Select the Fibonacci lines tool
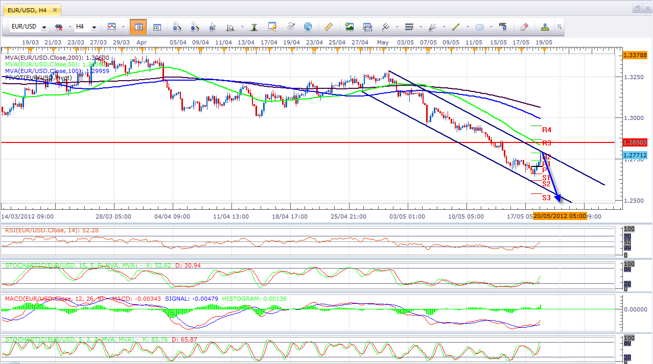653x364 pixels. coord(409,27)
